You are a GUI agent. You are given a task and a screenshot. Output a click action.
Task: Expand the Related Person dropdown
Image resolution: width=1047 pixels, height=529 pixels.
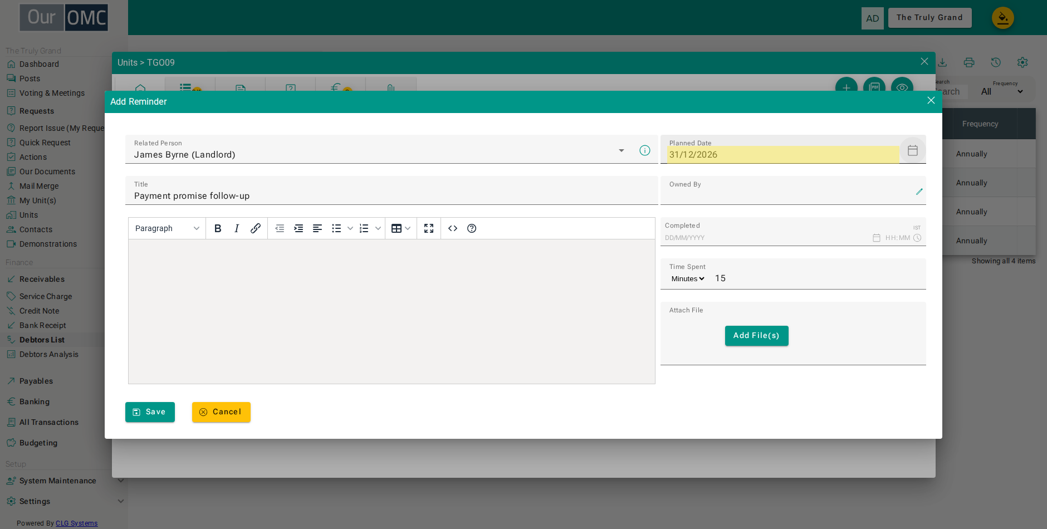pos(622,150)
